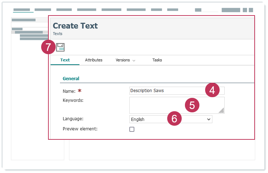
Task: Click the Texts subtitle under Create Text
Action: (x=57, y=34)
